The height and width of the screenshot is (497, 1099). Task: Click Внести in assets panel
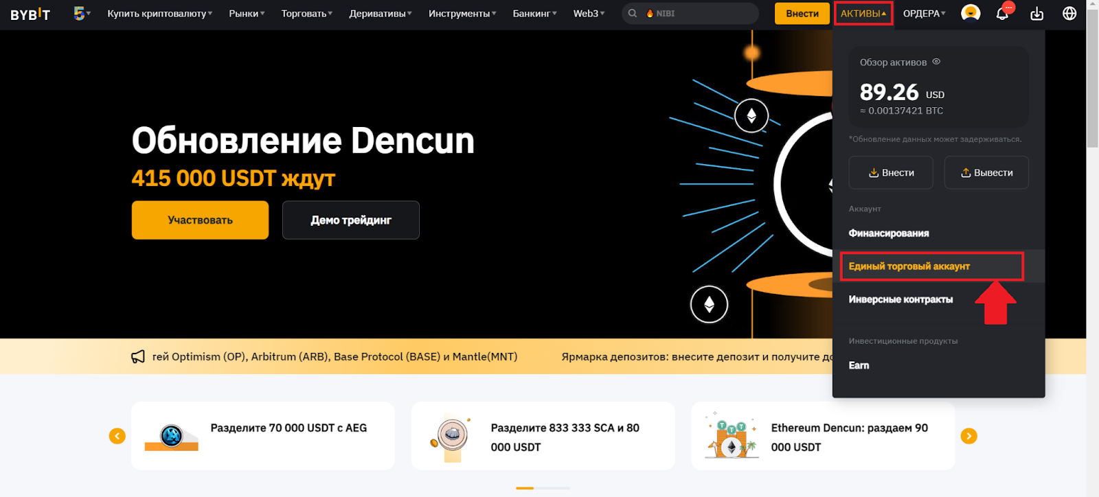[x=891, y=172]
